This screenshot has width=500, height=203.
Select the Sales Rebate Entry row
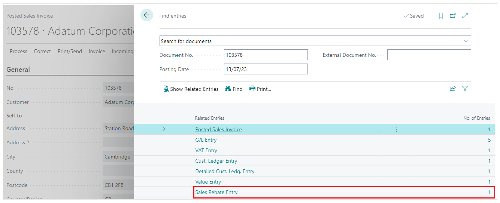click(314, 192)
